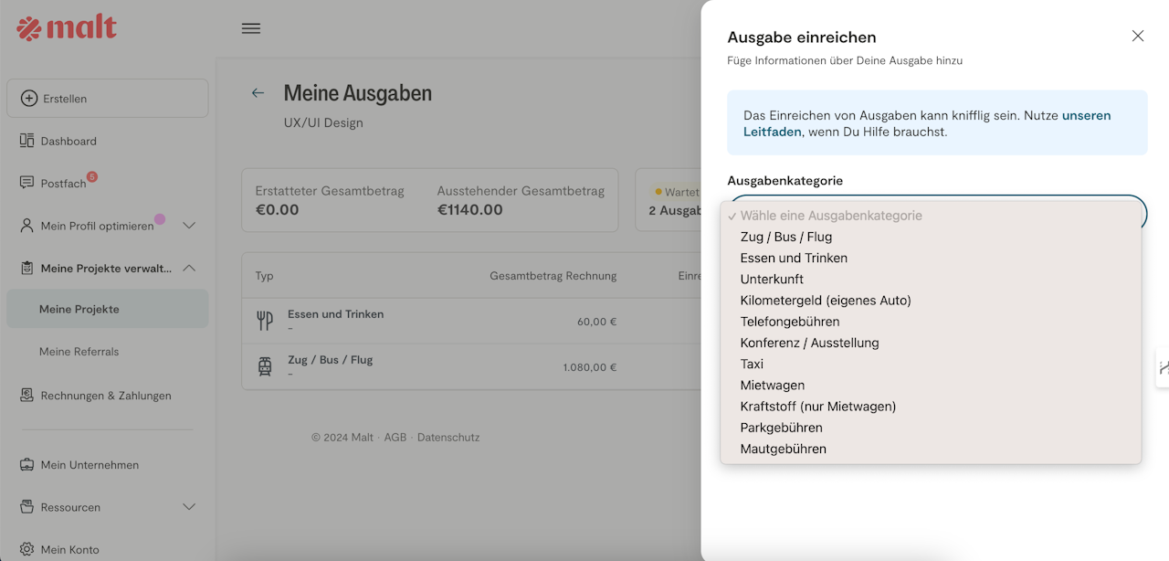Click the back arrow beside Meine Ausgaben
1169x561 pixels.
[258, 93]
